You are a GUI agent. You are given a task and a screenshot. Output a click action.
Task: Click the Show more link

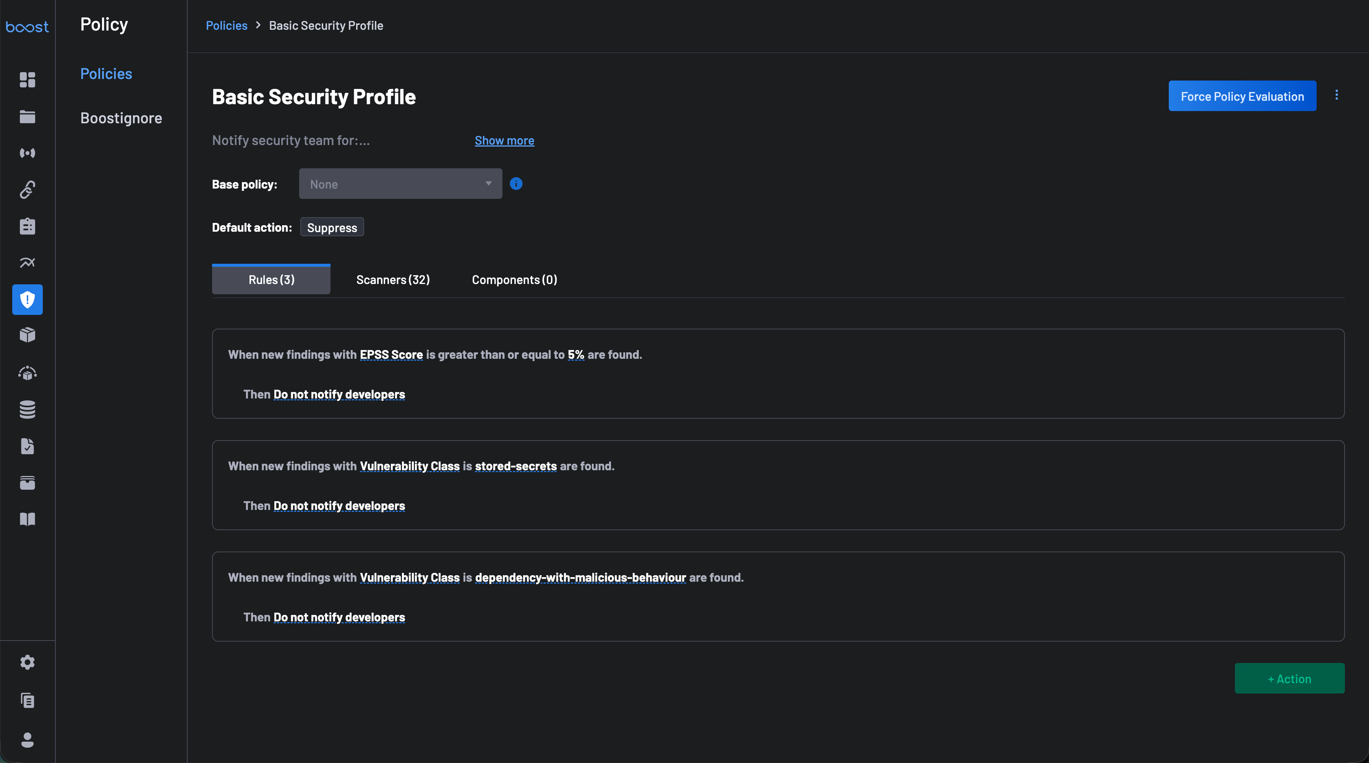coord(504,141)
